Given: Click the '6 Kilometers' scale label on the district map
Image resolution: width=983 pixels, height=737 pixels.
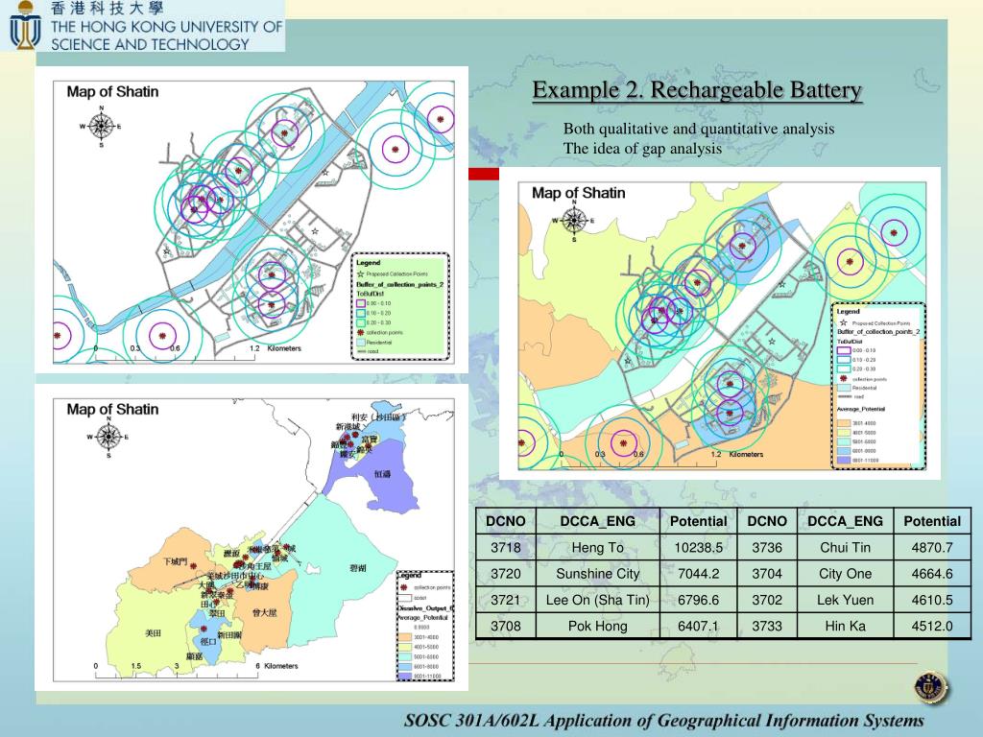Looking at the screenshot, I should (276, 666).
